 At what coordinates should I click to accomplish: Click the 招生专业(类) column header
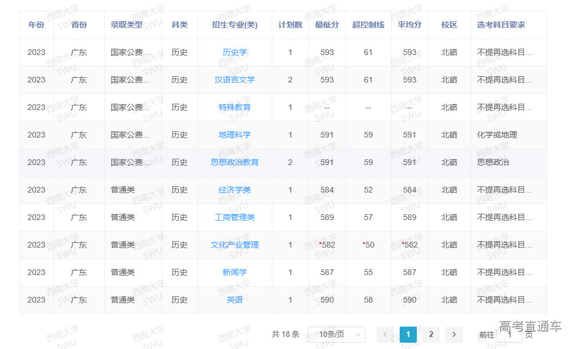coord(235,25)
